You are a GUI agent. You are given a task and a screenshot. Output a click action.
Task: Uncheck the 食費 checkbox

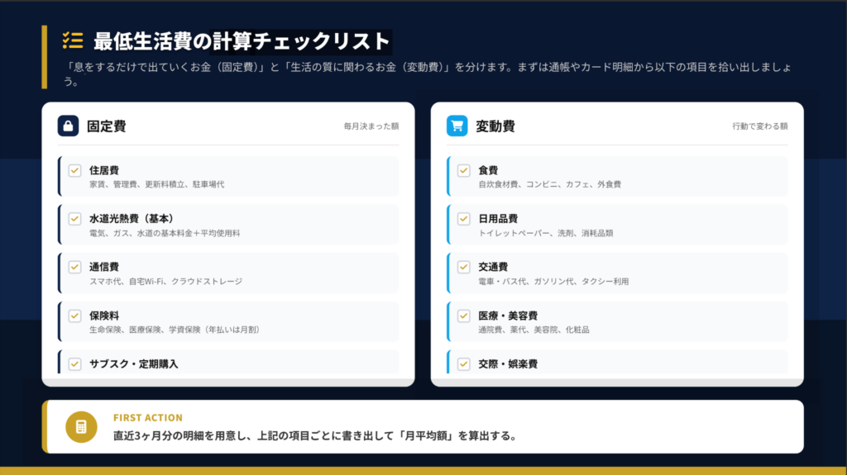(x=463, y=170)
